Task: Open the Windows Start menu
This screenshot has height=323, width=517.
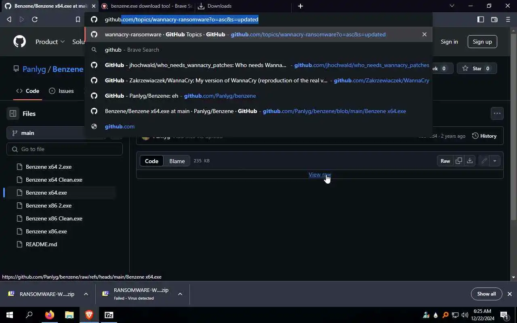Action: point(10,315)
